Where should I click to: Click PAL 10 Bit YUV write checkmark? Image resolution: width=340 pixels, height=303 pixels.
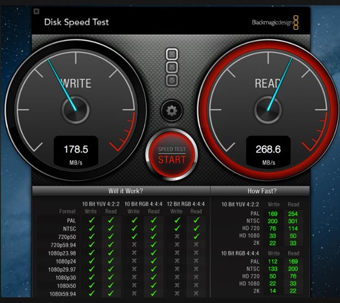(92, 220)
